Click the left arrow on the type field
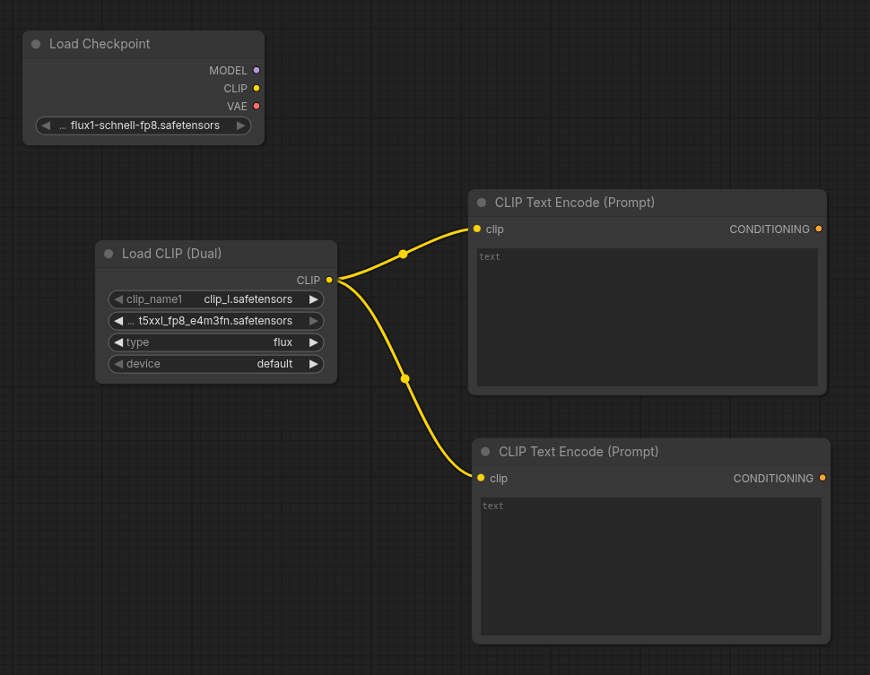Viewport: 870px width, 675px height. click(x=118, y=342)
